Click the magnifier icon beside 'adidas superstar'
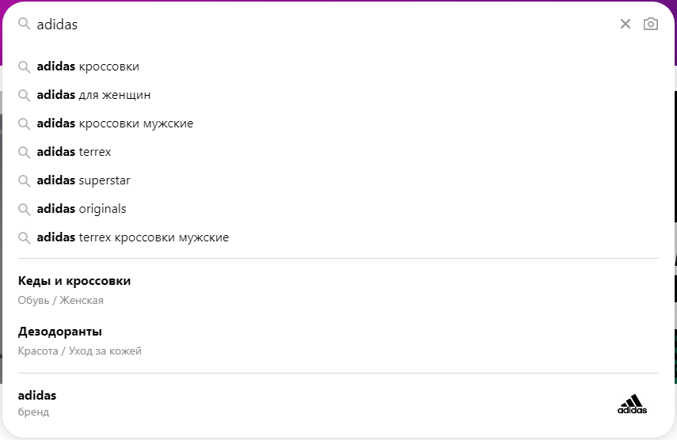 [25, 180]
